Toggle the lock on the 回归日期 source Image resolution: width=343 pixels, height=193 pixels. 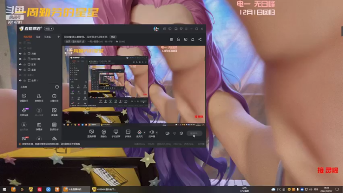pos(24,59)
